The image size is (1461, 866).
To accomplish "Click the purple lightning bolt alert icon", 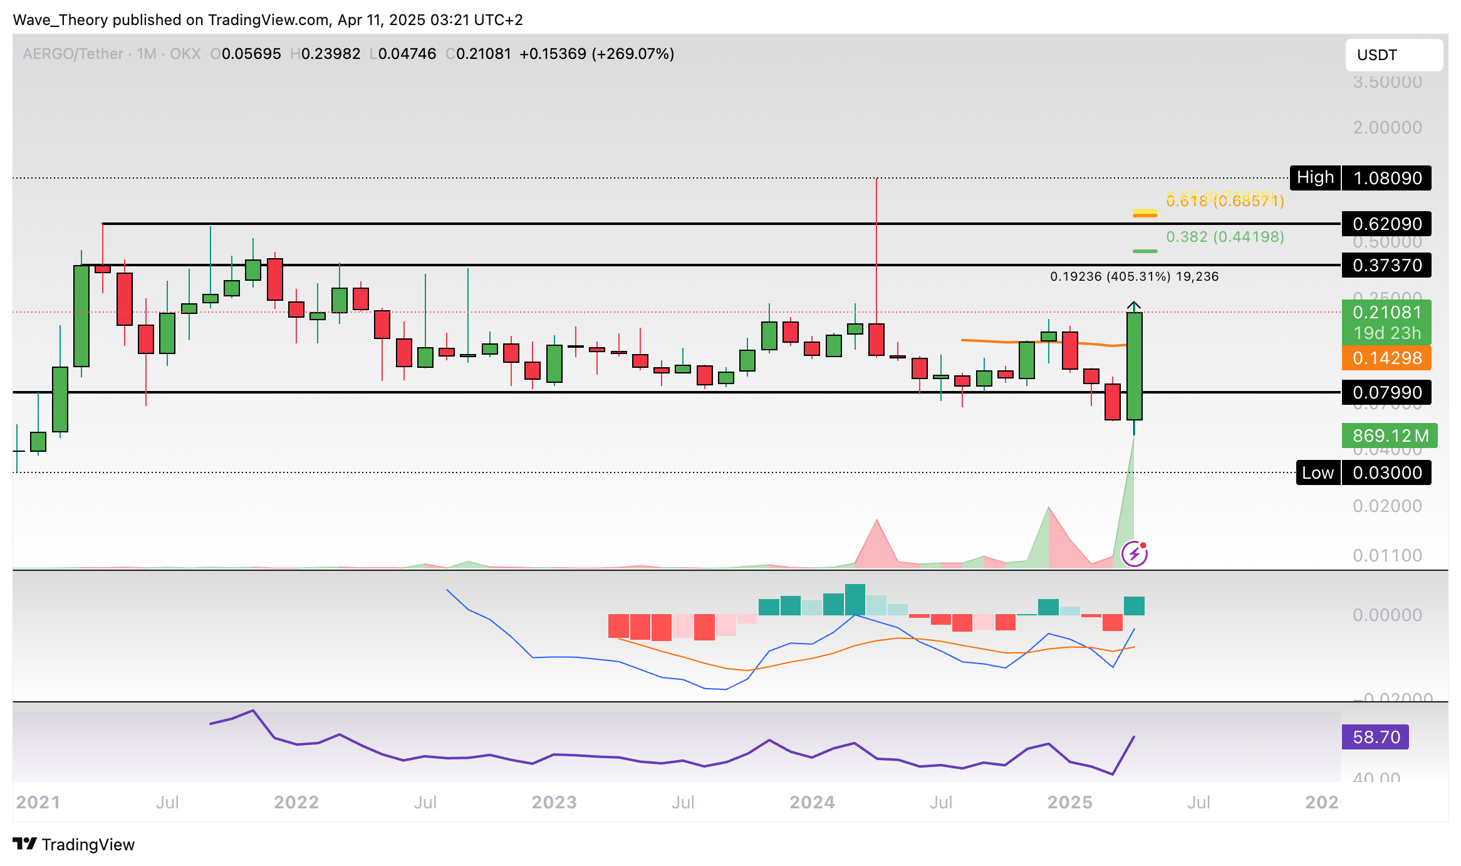I will click(x=1134, y=554).
